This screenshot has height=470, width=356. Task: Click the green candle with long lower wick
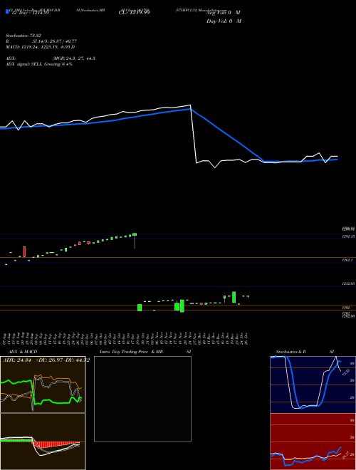(135, 241)
